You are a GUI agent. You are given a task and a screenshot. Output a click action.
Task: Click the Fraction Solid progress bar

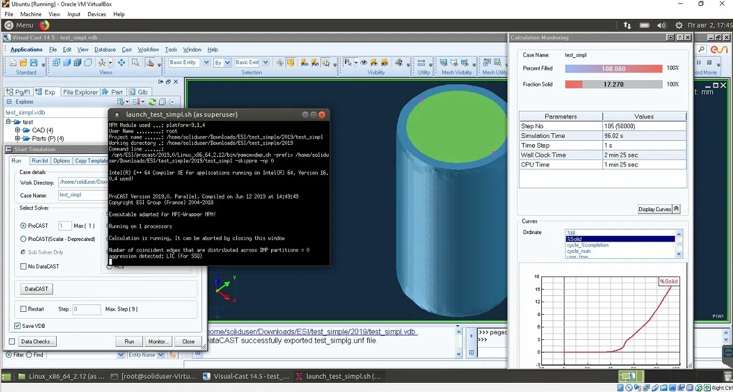coord(614,85)
